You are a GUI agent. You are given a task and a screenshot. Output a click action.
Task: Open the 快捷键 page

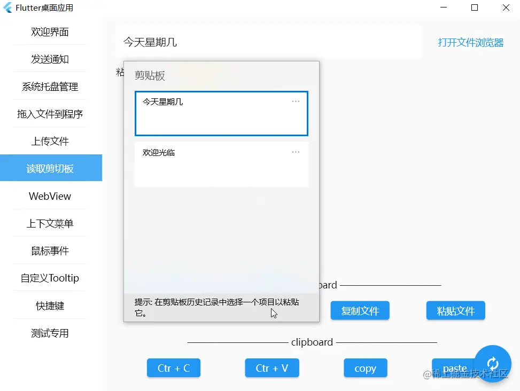(x=50, y=306)
